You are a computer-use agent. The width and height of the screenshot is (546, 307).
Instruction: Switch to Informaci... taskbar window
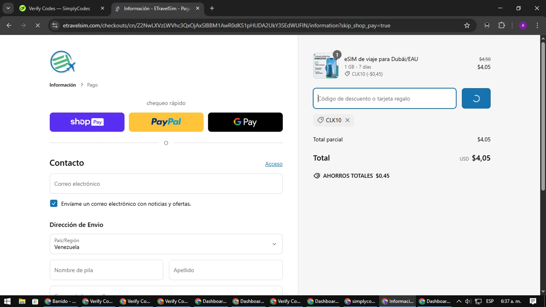pos(397,301)
